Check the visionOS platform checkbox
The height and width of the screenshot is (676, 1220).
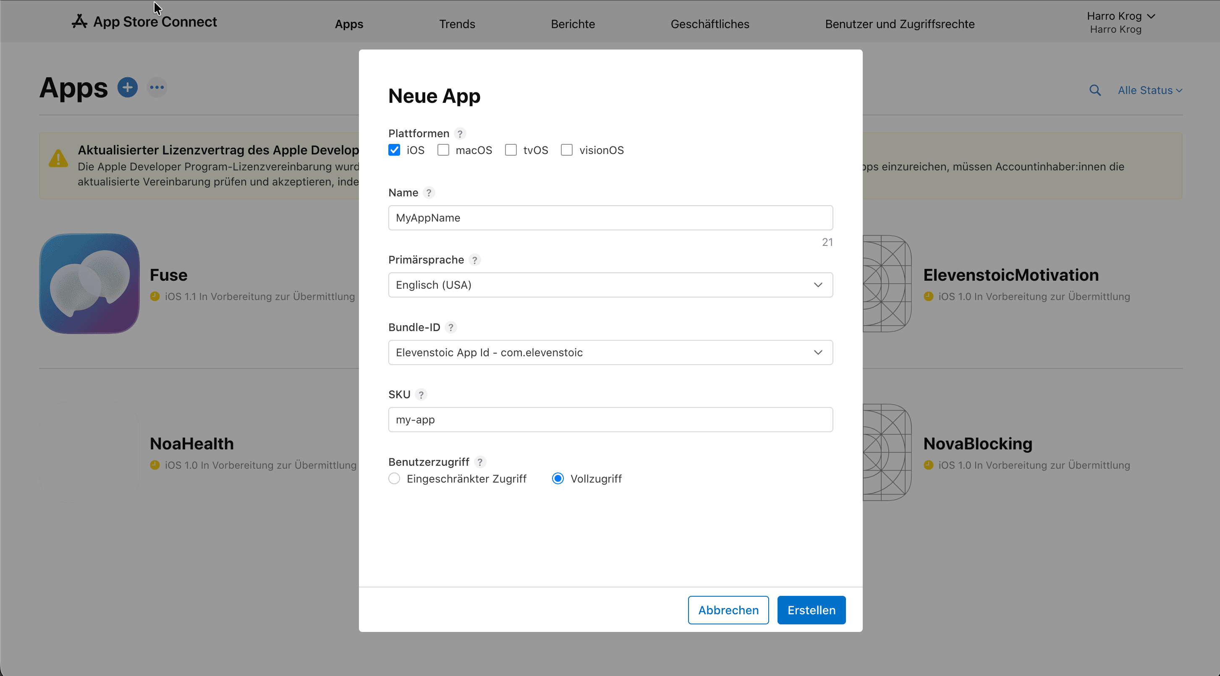tap(566, 150)
